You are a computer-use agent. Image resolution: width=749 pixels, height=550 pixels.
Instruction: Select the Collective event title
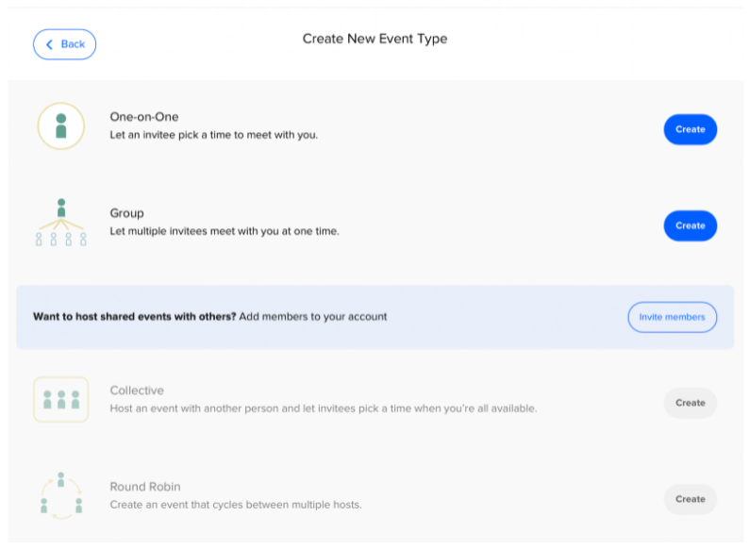click(x=137, y=391)
